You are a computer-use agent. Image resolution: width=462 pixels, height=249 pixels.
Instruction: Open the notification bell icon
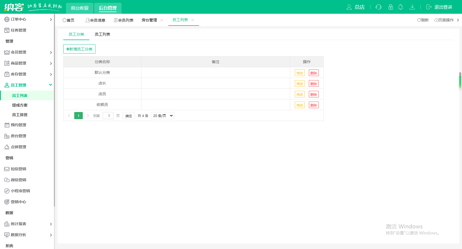[x=400, y=7]
